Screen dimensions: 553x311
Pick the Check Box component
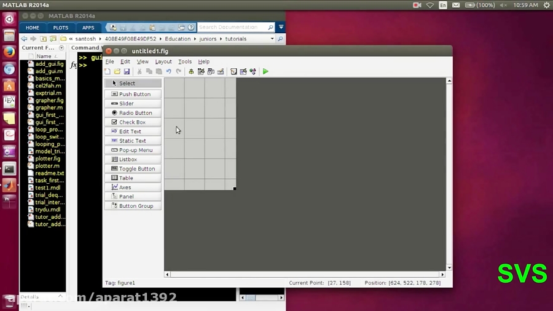(x=133, y=122)
